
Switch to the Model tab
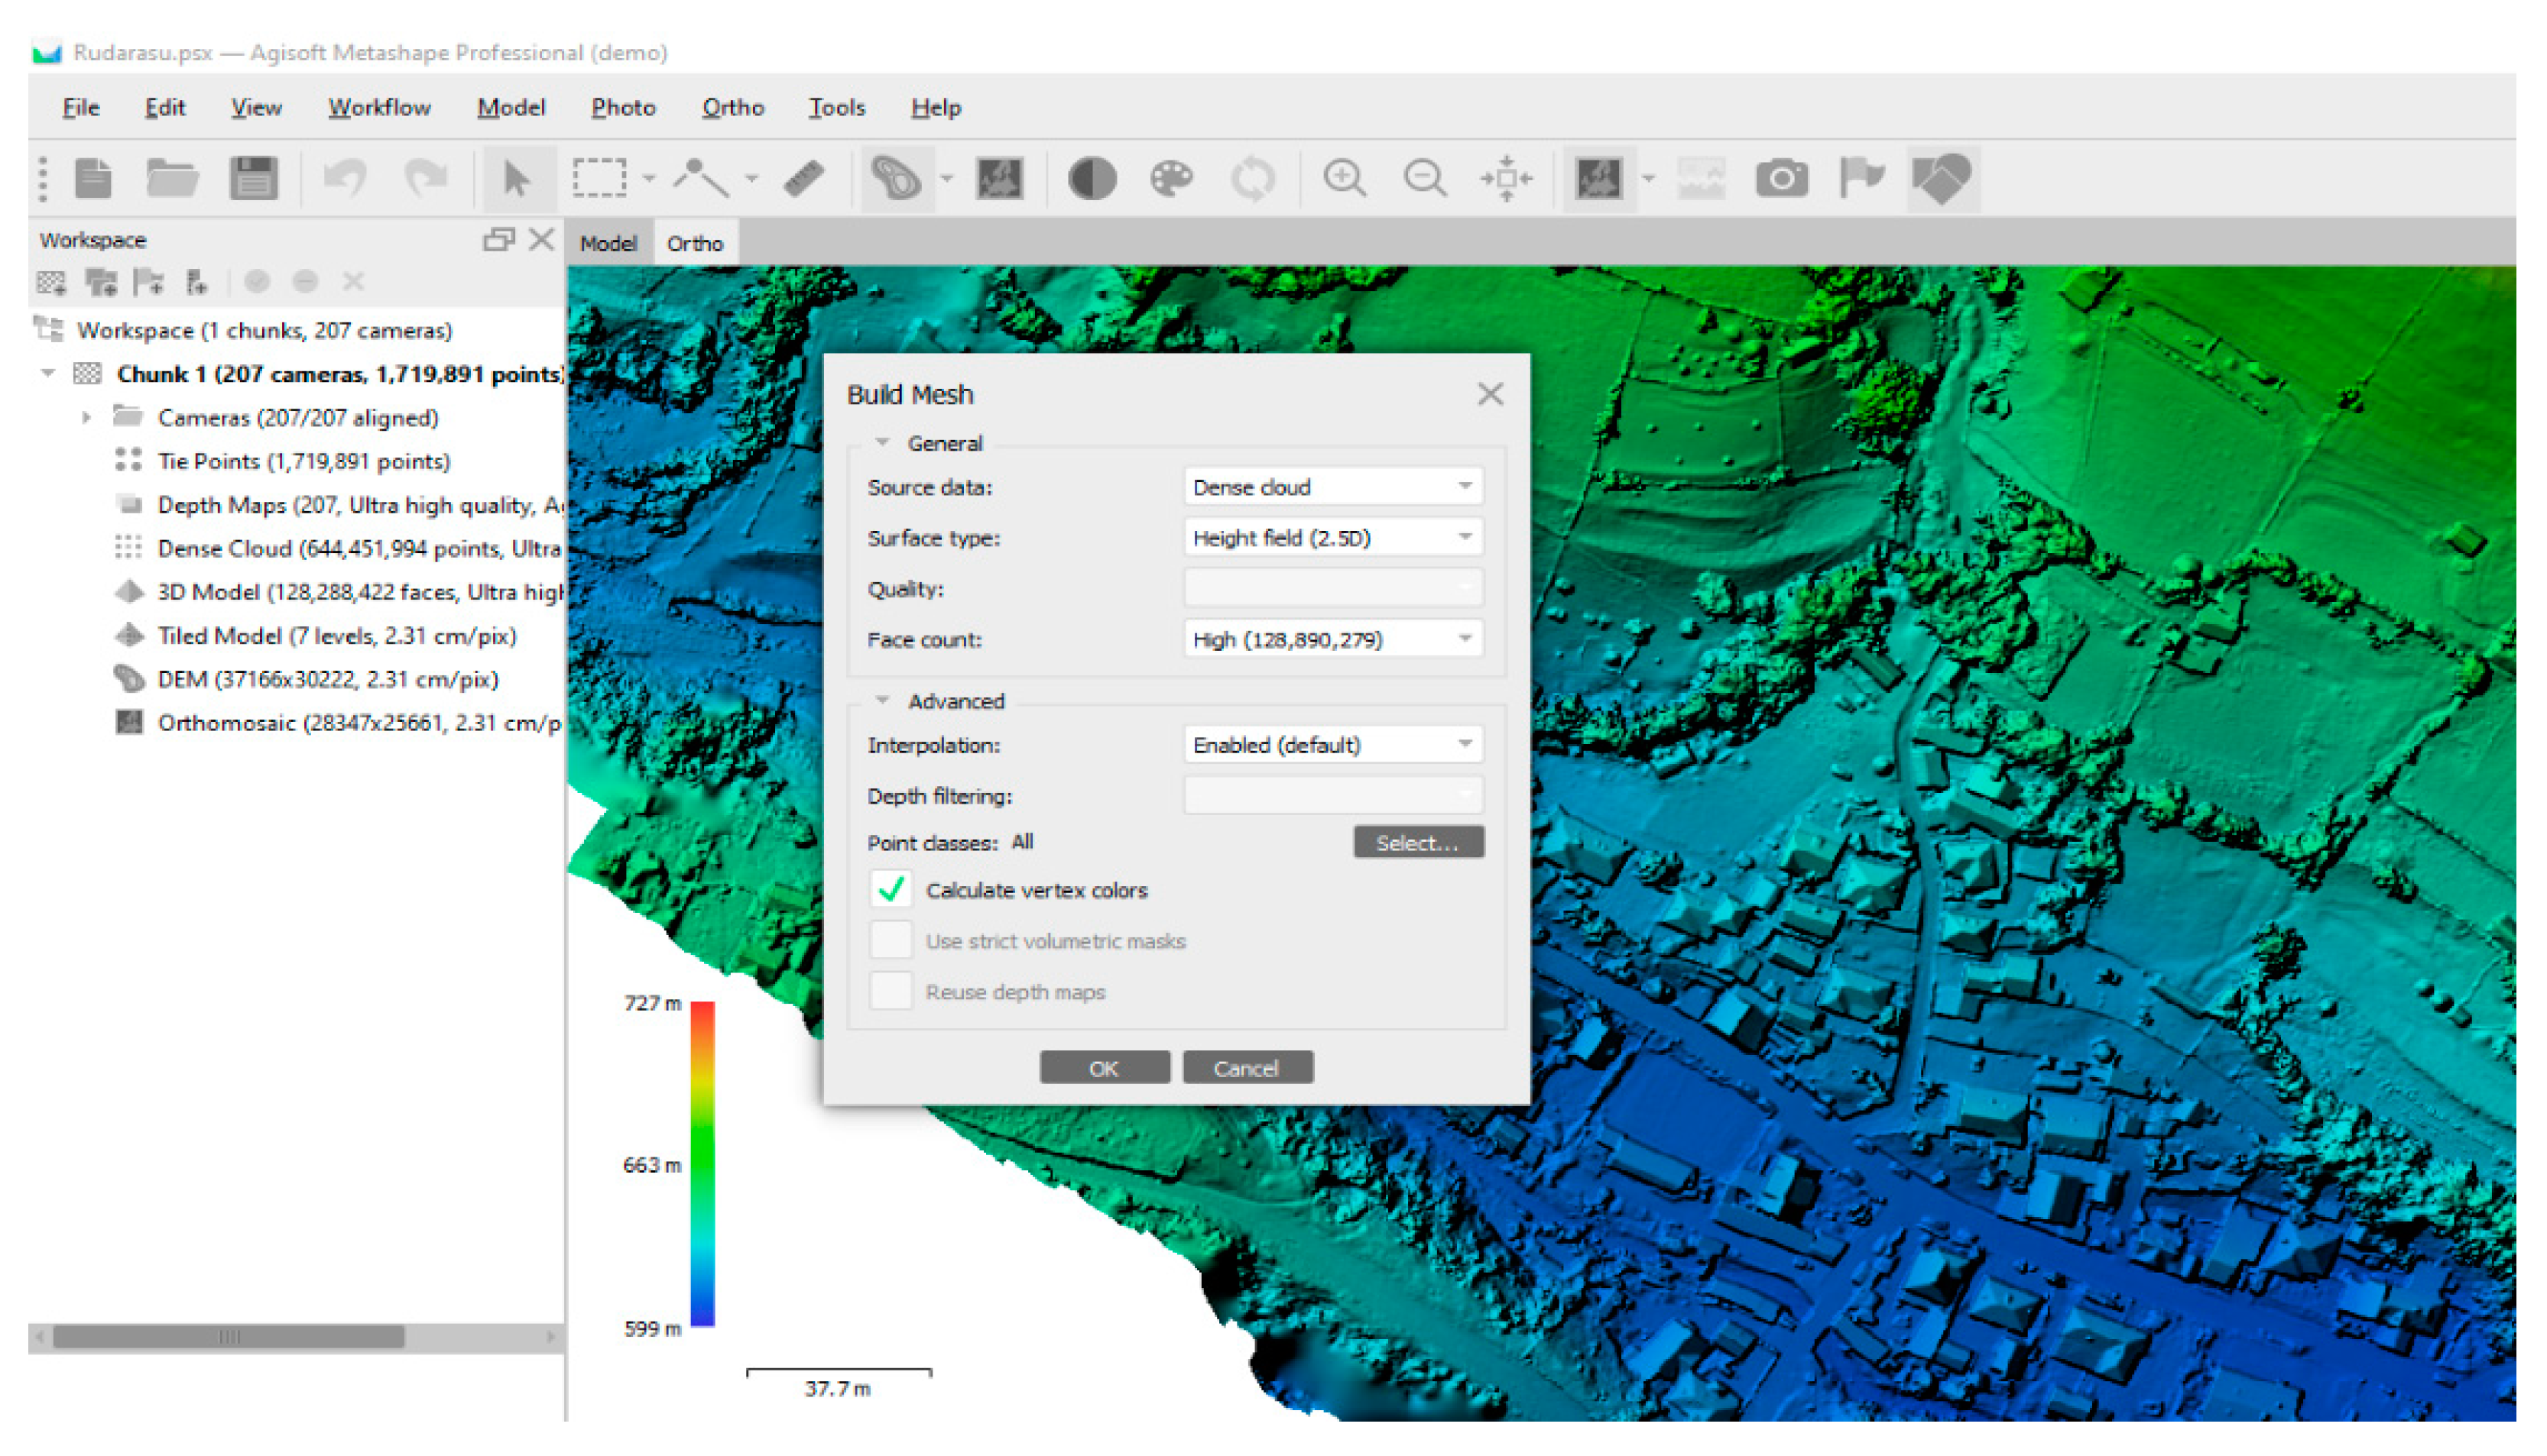coord(608,243)
